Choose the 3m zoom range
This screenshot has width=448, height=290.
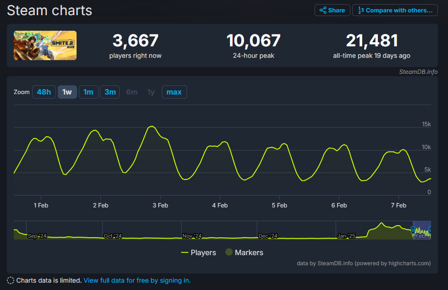(110, 92)
